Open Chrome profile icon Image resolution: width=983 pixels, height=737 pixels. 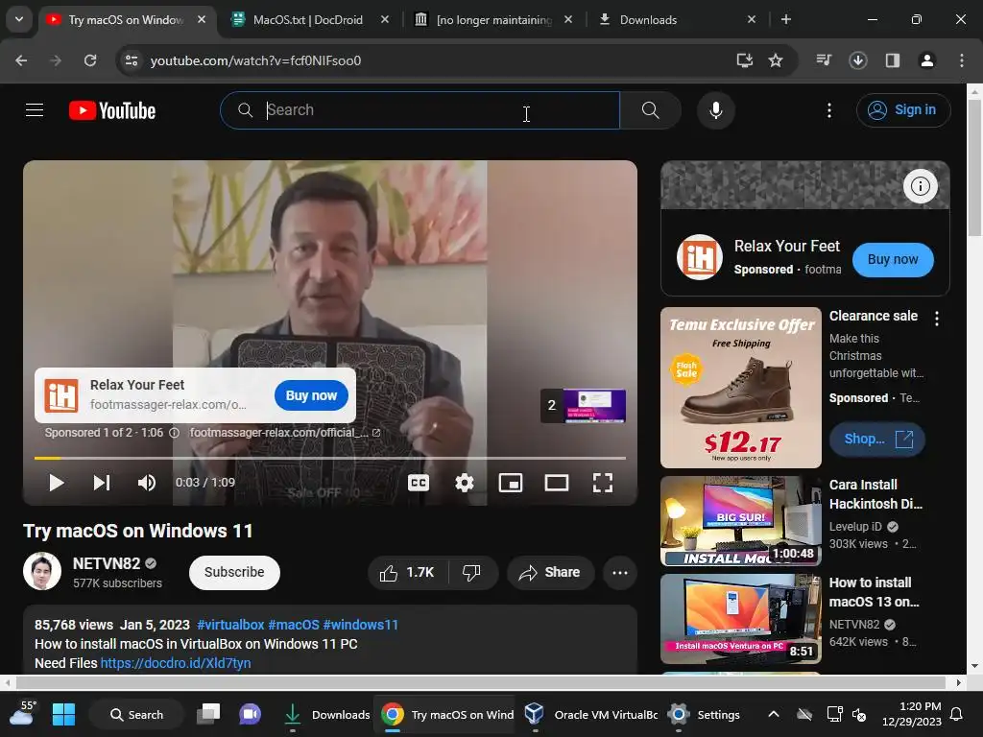(926, 60)
